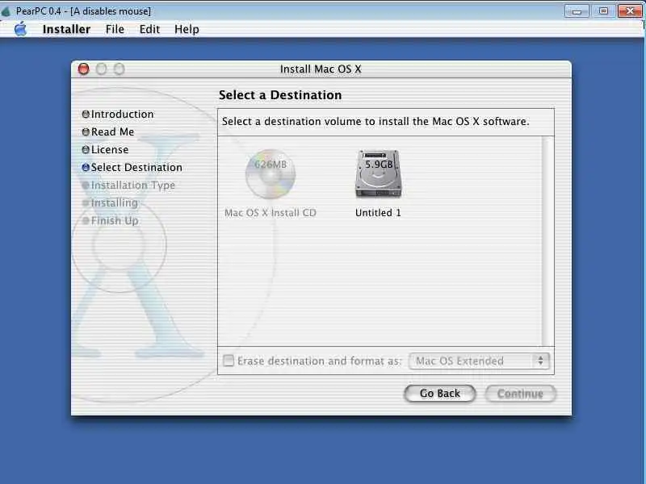
Task: Click the PearPC pear icon in title bar
Action: click(6, 11)
